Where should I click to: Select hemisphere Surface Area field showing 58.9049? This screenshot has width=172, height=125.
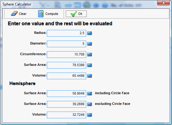click(66, 94)
